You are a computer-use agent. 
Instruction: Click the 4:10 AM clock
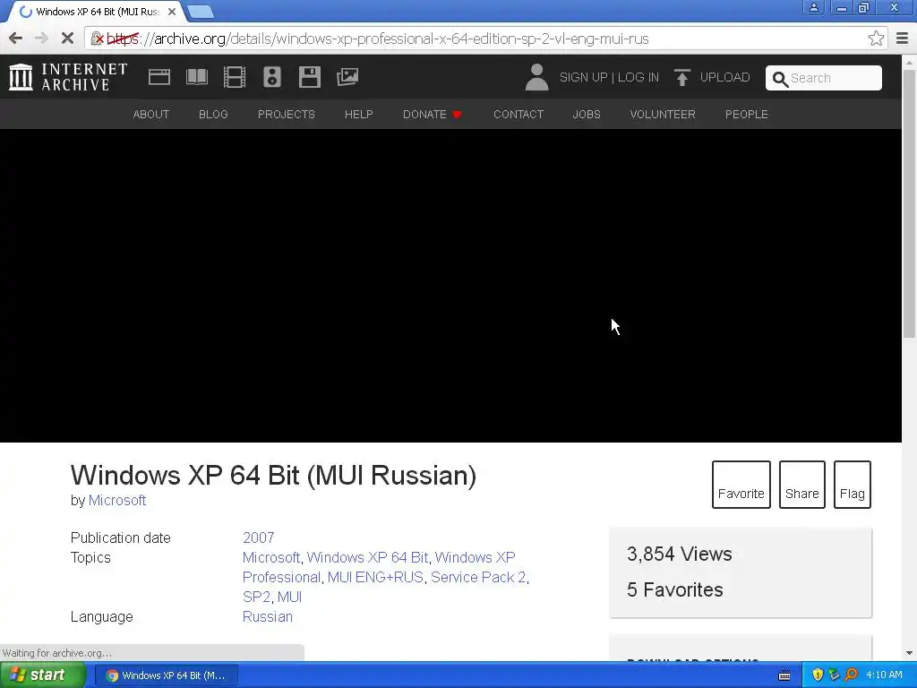884,675
